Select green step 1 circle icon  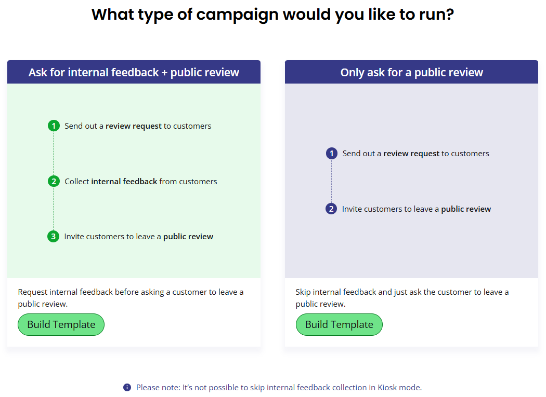coord(54,126)
